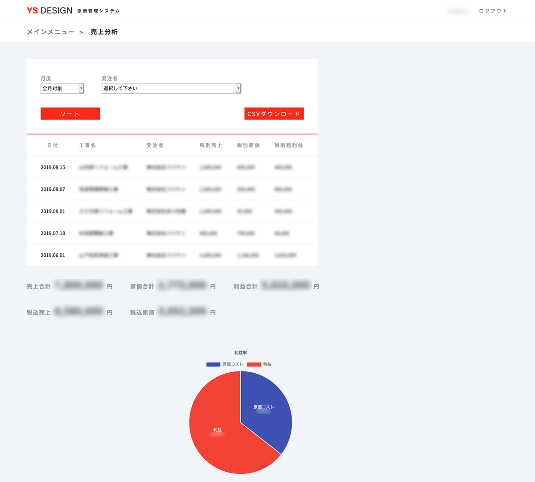
Task: Log out via ログアウト link
Action: (493, 11)
